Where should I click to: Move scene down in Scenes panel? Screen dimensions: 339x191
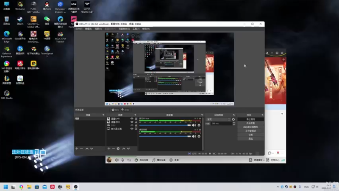tap(92, 149)
